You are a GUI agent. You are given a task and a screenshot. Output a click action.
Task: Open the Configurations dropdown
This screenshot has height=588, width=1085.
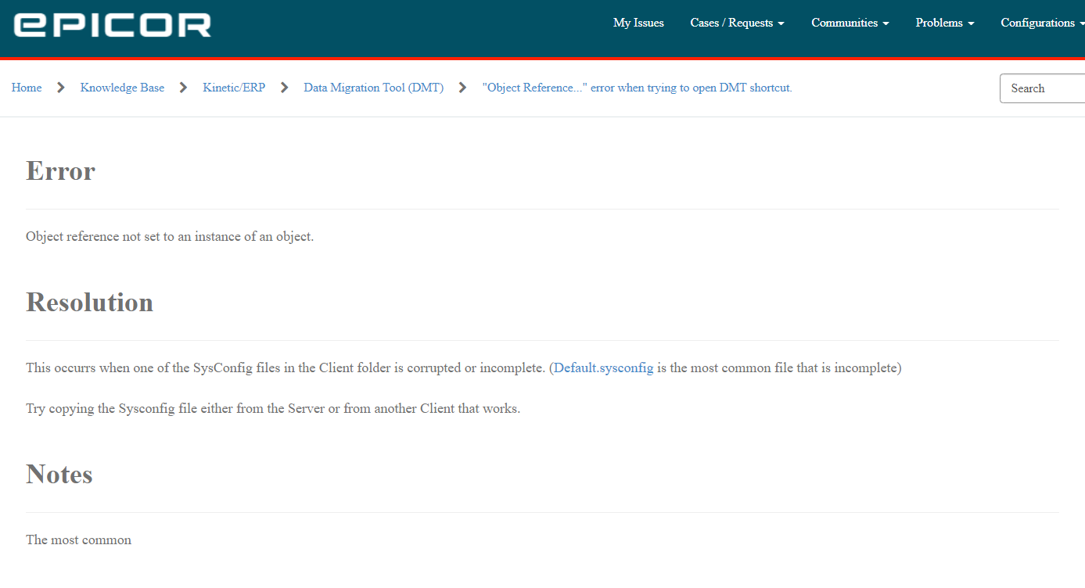[x=1042, y=23]
